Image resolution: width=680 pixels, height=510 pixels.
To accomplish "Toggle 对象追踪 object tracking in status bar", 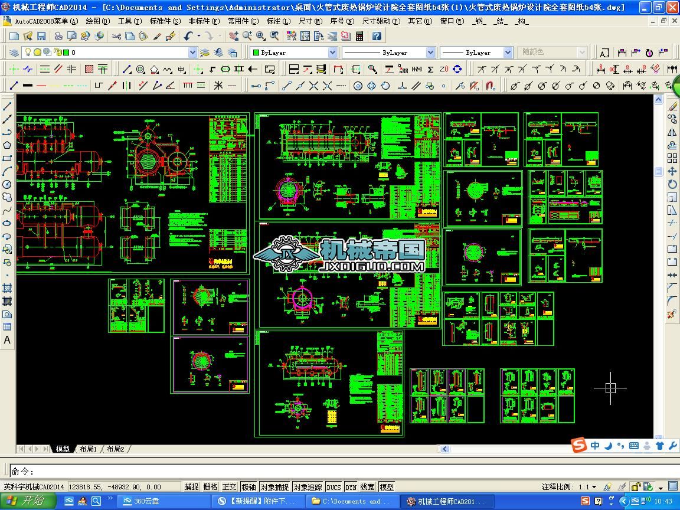I will [308, 487].
